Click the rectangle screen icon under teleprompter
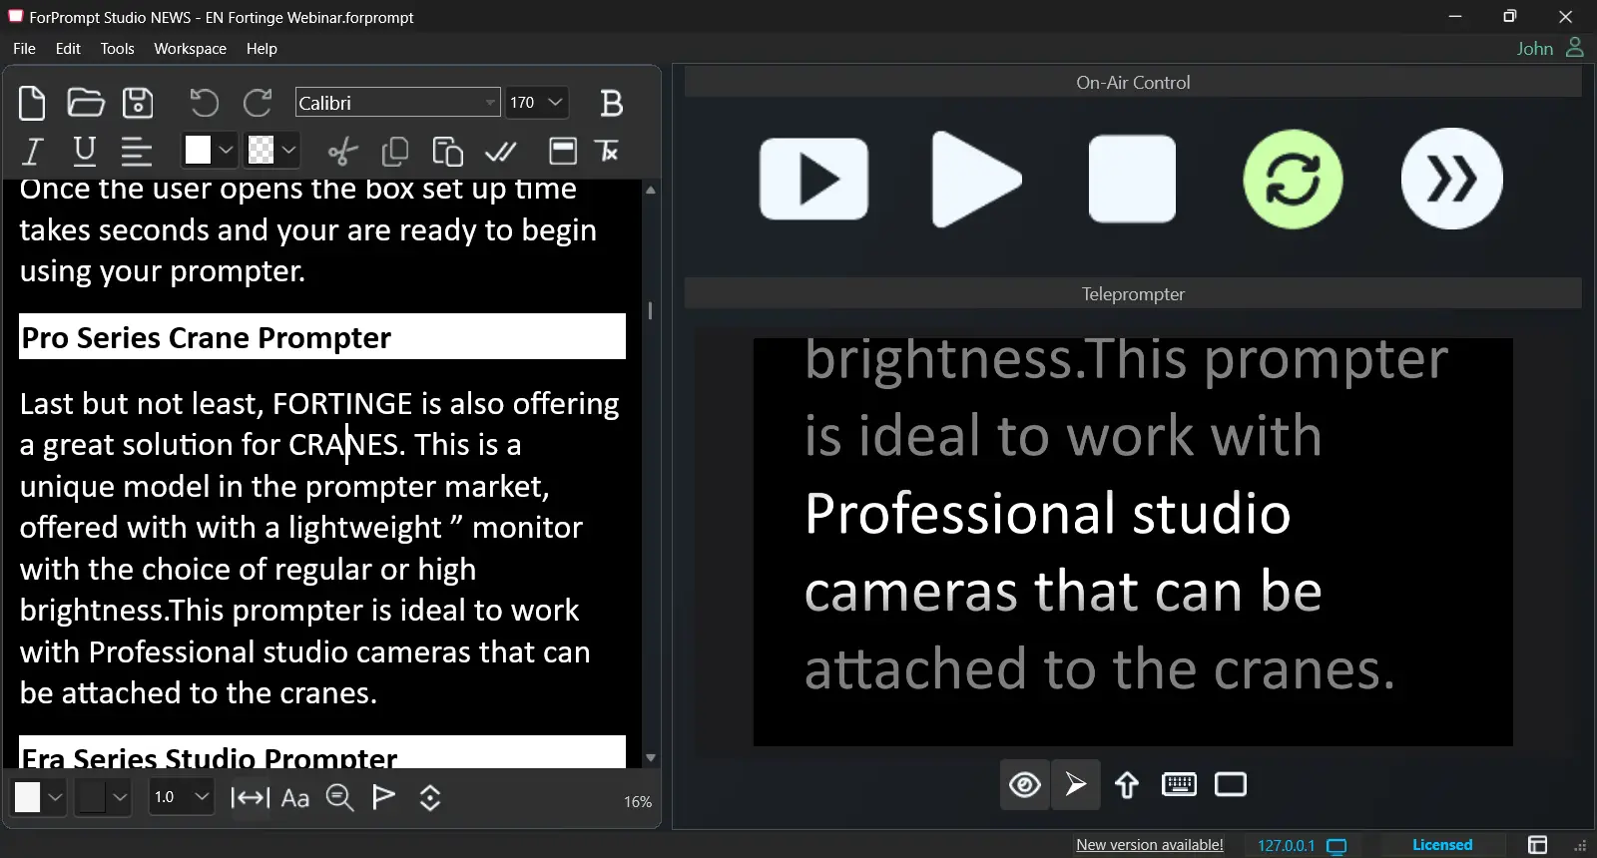This screenshot has width=1597, height=858. pyautogui.click(x=1231, y=785)
